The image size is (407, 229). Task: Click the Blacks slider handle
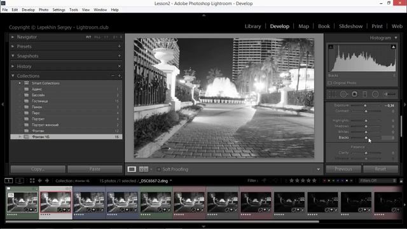pos(366,137)
